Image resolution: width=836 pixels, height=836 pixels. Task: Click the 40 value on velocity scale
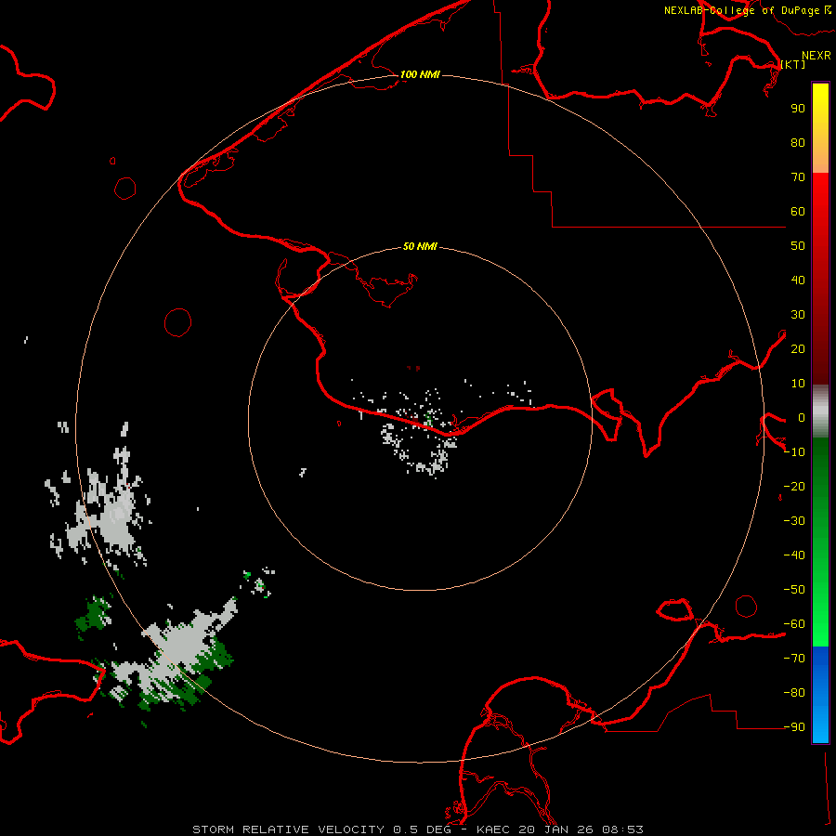point(798,280)
